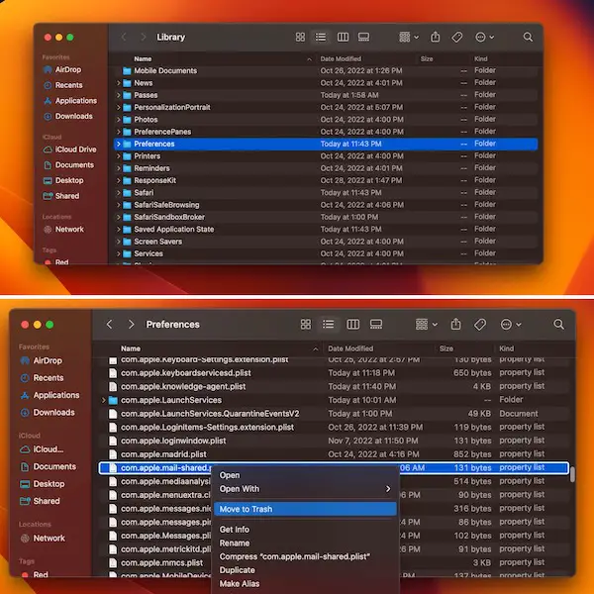
Task: Click tag icon in Preferences window toolbar
Action: [480, 324]
